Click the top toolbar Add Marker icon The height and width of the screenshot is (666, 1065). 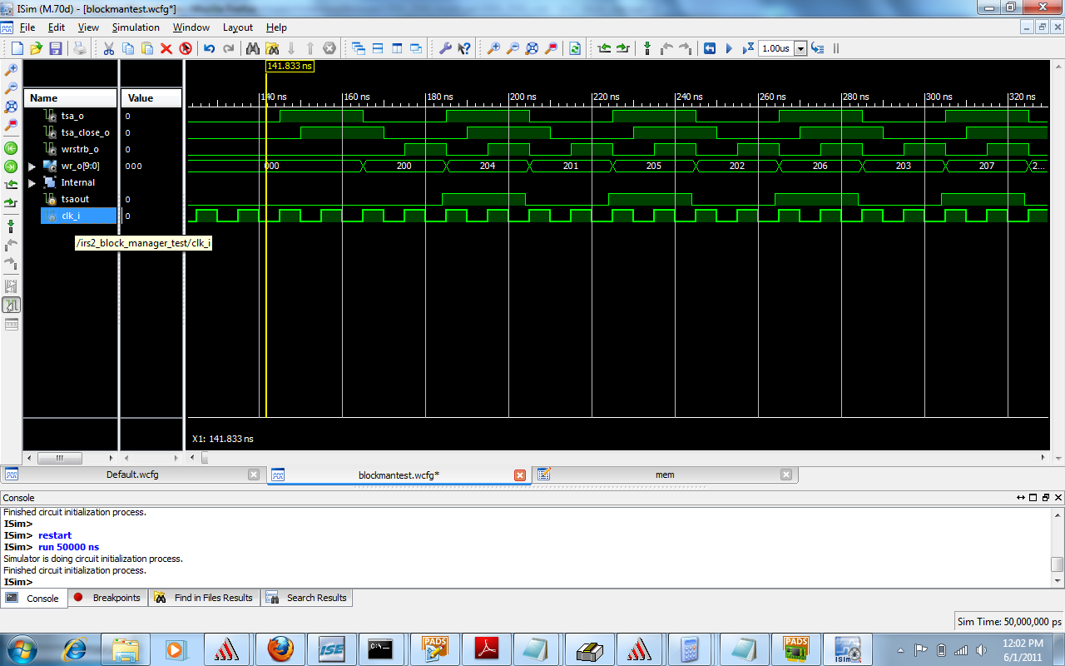(647, 48)
